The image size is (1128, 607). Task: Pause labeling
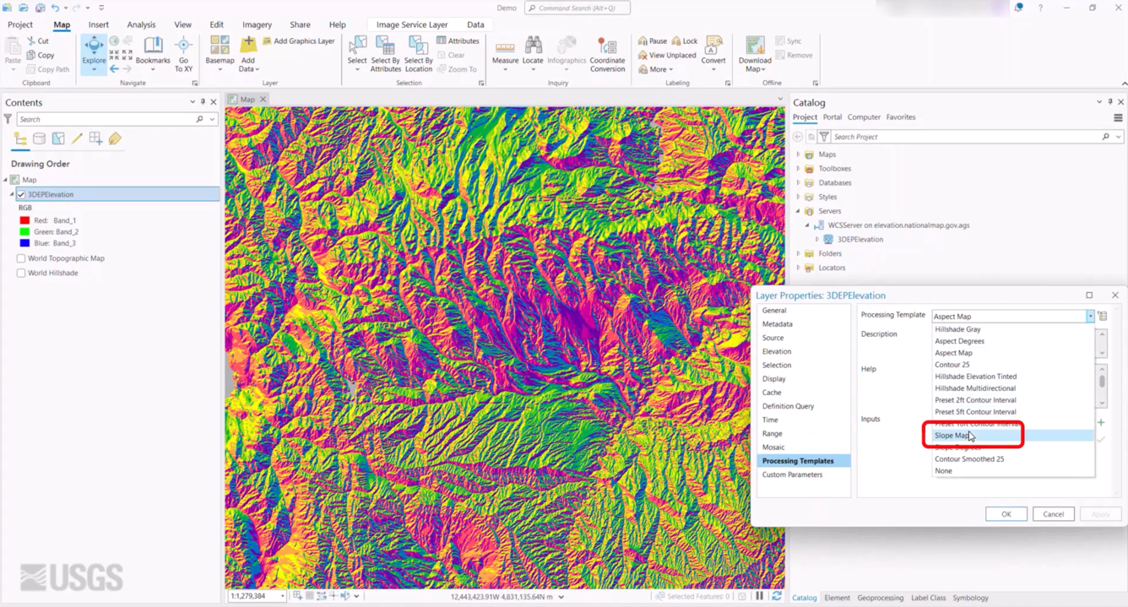click(x=653, y=41)
